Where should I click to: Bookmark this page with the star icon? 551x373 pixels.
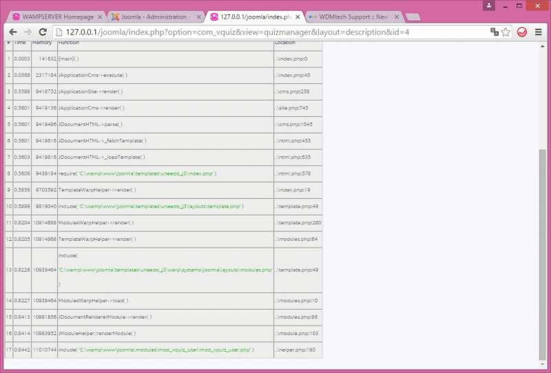pos(506,32)
